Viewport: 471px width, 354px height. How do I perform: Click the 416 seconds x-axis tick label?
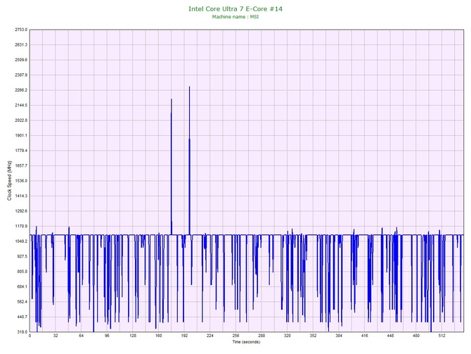point(364,336)
